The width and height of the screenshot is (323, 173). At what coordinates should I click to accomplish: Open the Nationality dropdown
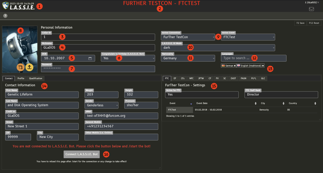pos(213,58)
